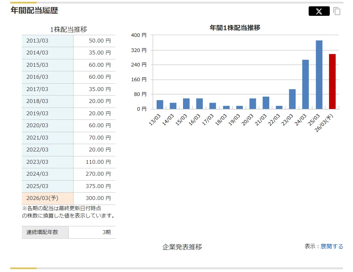Click the blue 21/03 chart bar
Image resolution: width=353 pixels, height=272 pixels.
[266, 103]
